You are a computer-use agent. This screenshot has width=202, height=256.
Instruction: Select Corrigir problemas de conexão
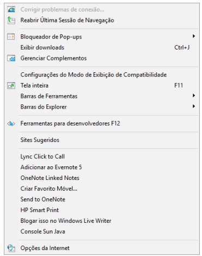pos(102,9)
